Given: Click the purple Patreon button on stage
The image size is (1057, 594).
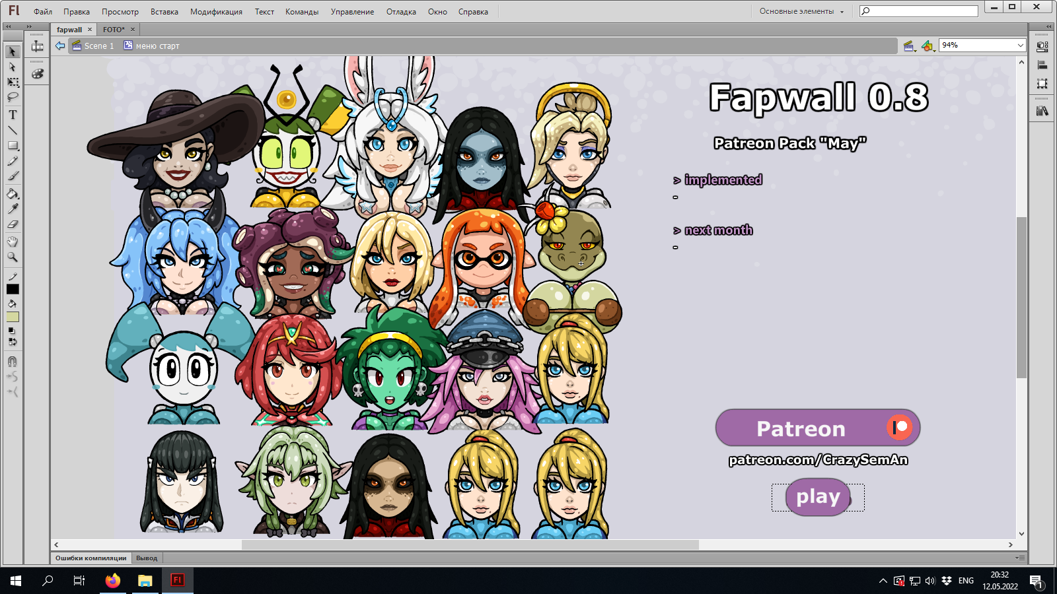Looking at the screenshot, I should click(x=818, y=428).
